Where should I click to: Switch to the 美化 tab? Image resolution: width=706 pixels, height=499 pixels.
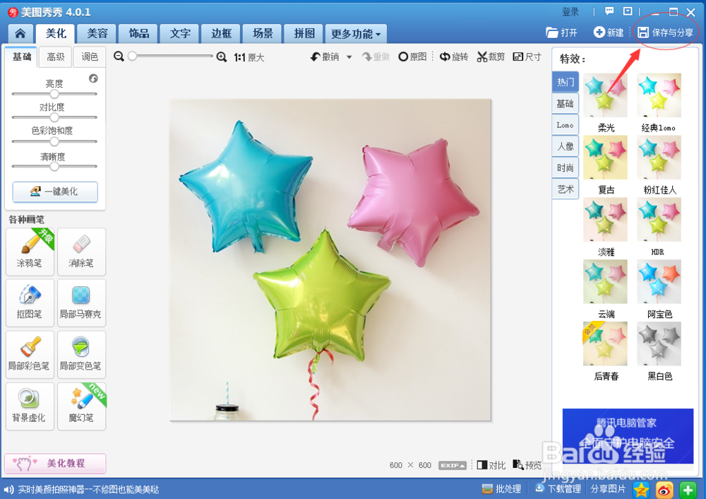coord(56,34)
